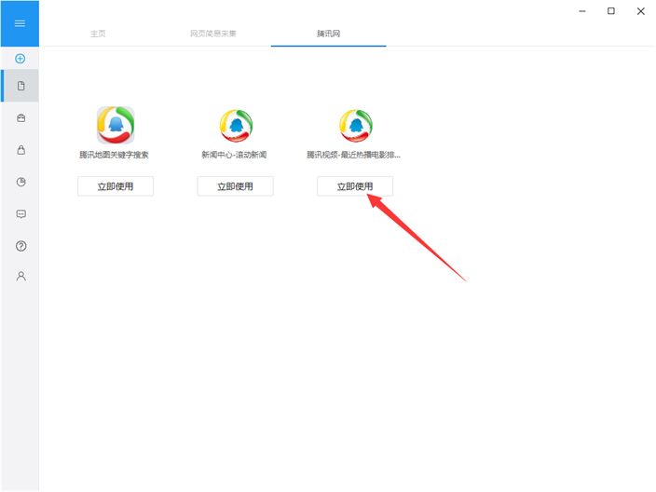The width and height of the screenshot is (656, 492).
Task: Open the hamburger menu in the sidebar
Action: click(20, 23)
